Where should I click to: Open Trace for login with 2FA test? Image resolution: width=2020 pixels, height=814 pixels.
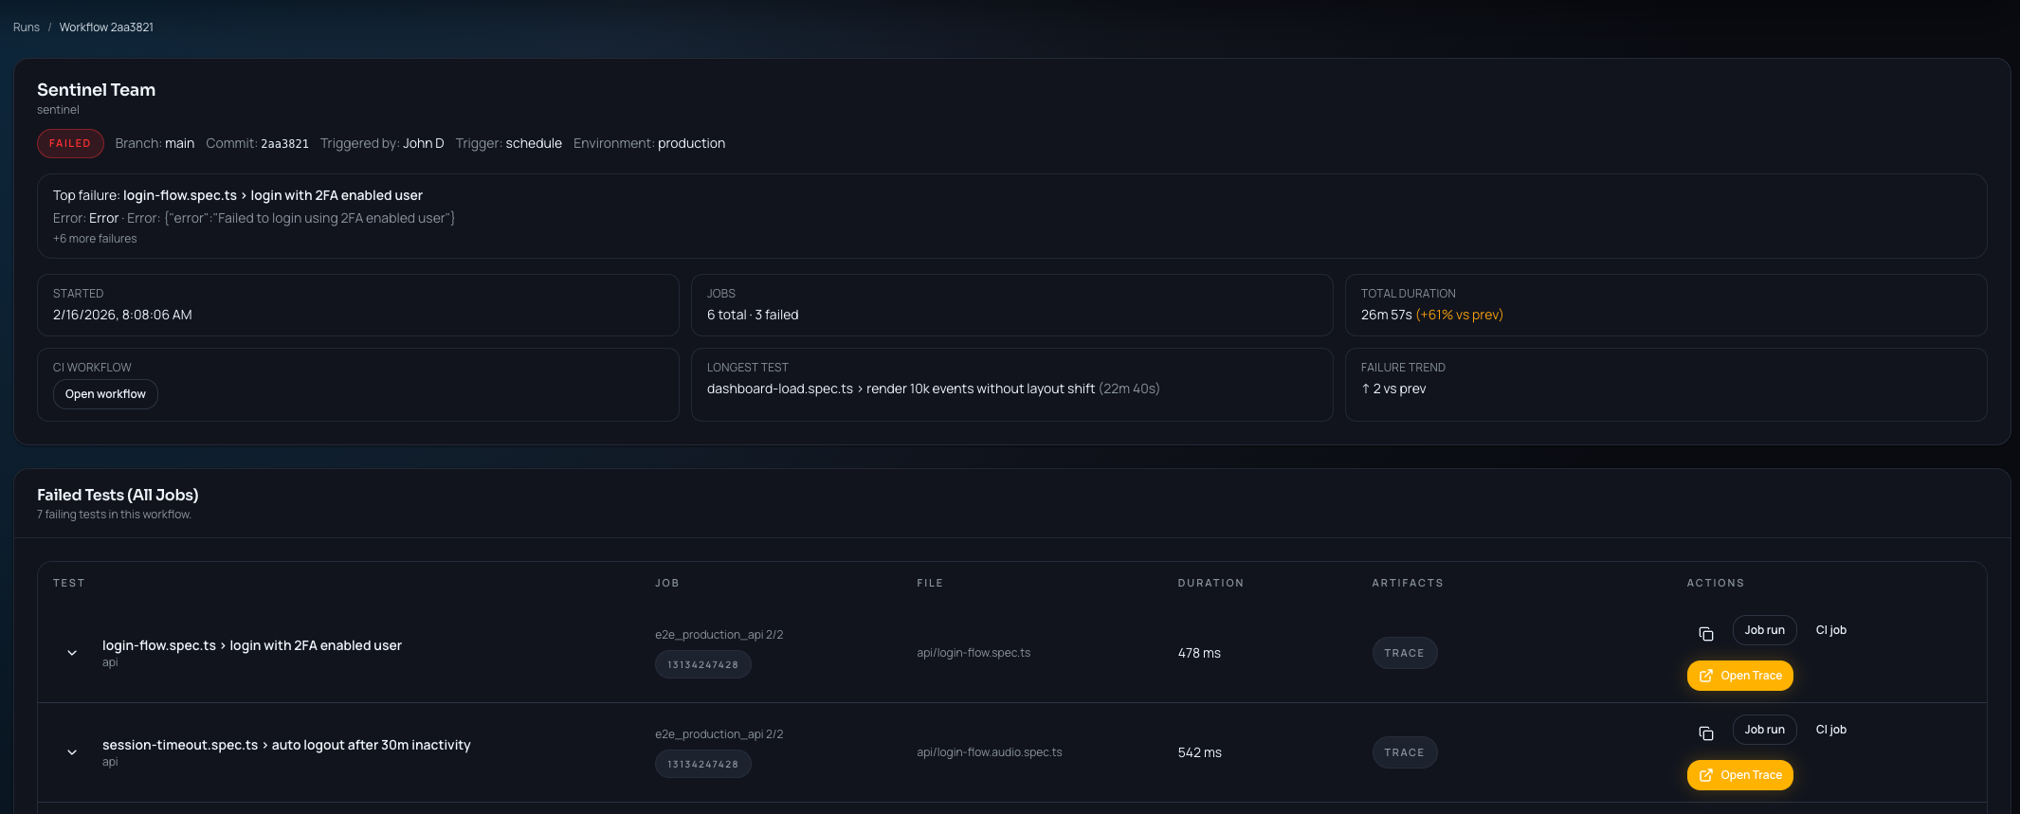coord(1739,676)
